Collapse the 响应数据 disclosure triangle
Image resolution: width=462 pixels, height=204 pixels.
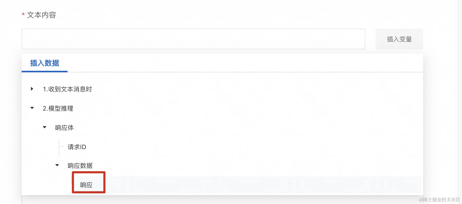(57, 165)
